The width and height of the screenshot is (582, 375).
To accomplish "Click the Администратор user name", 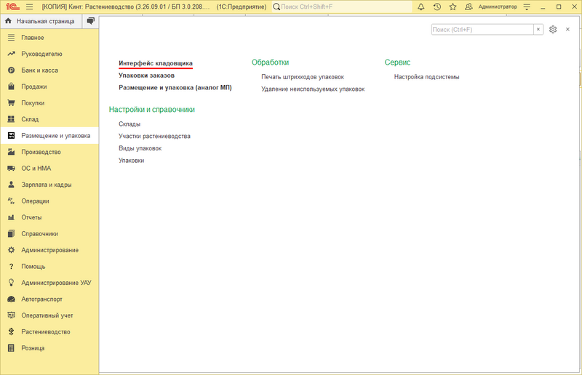I will [498, 7].
